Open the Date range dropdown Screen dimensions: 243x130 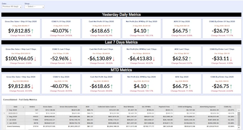(x=12, y=7)
